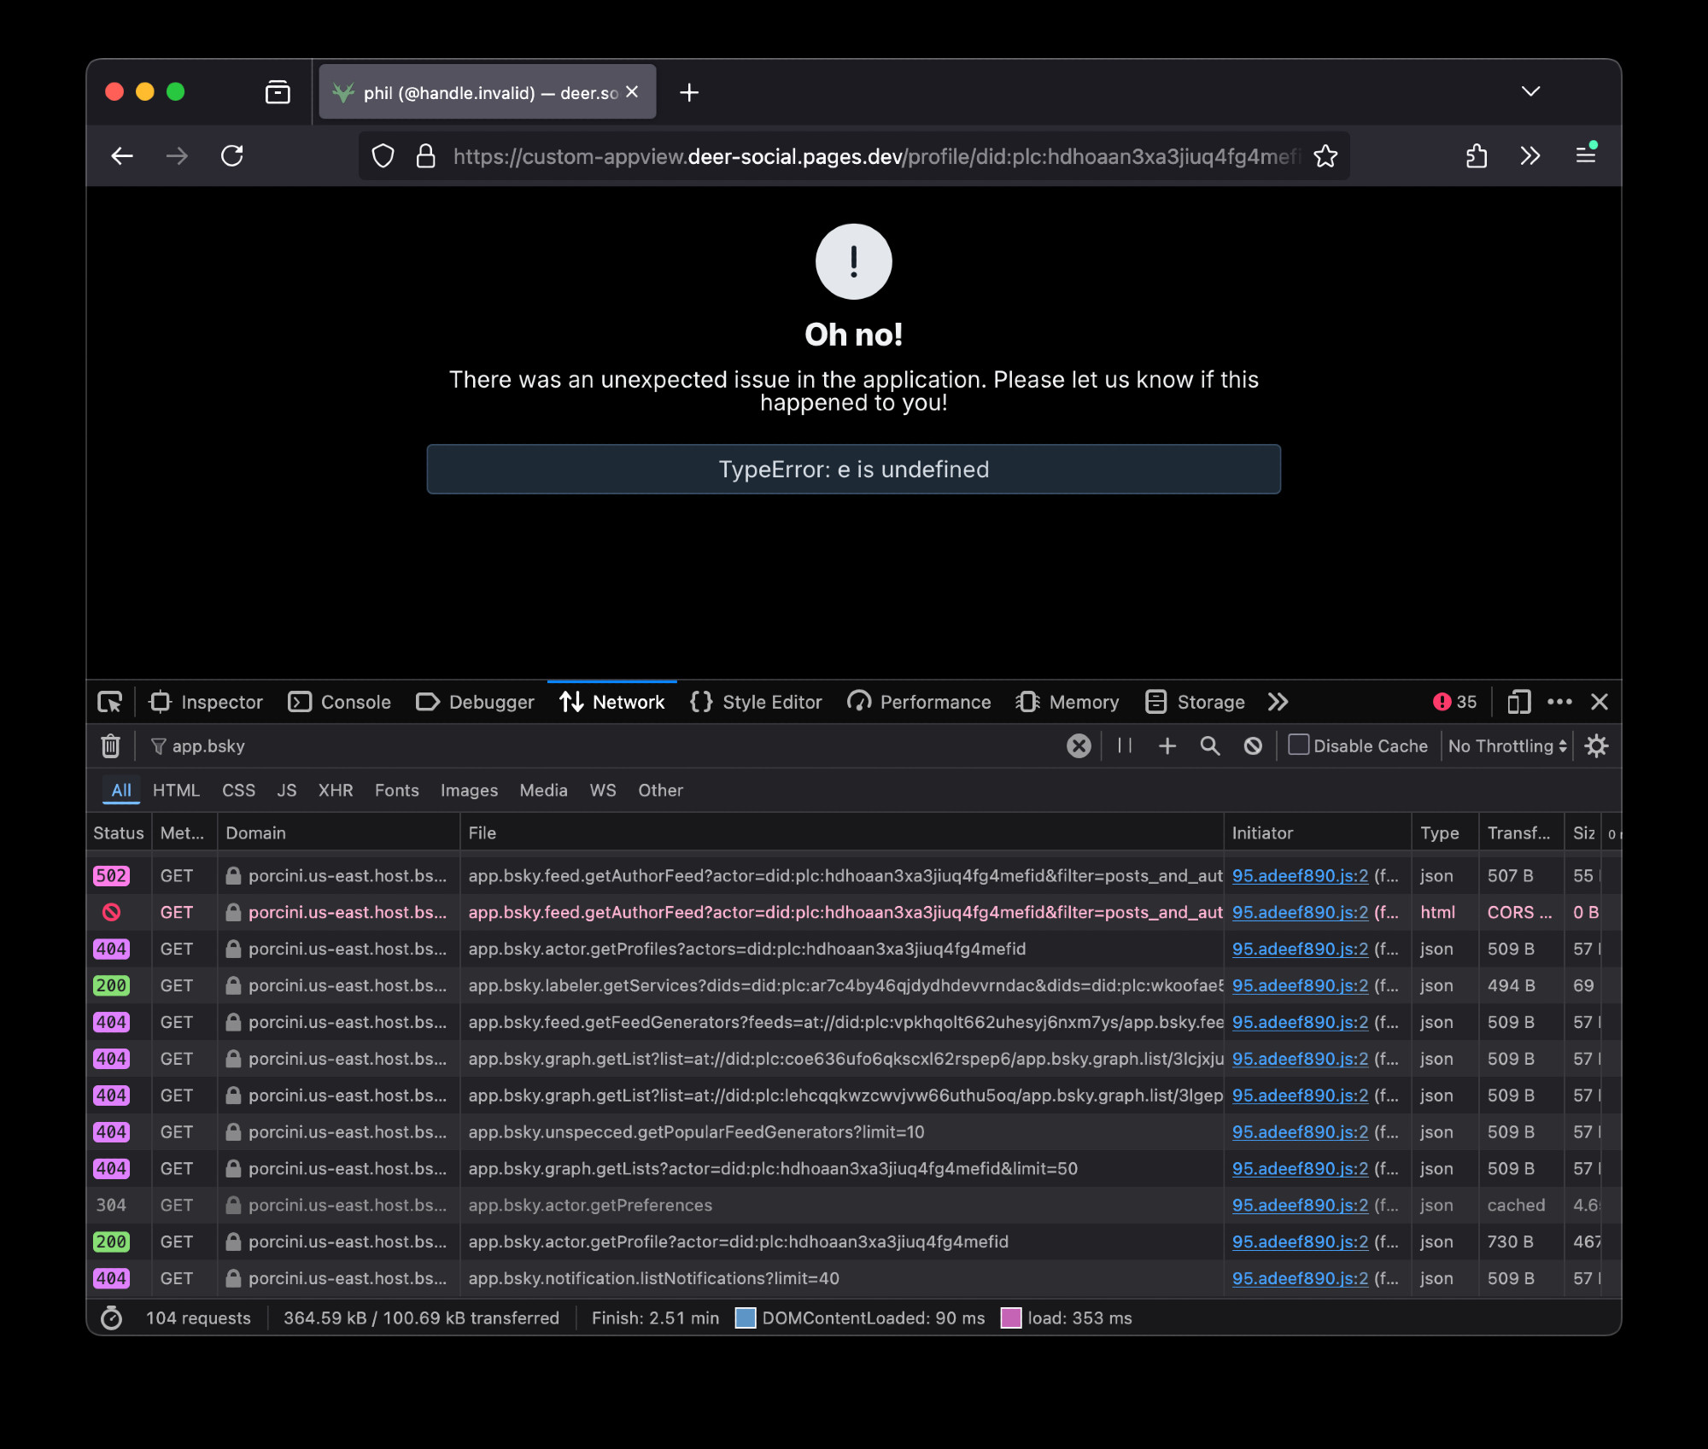Sort requests by File column header

pyautogui.click(x=841, y=833)
